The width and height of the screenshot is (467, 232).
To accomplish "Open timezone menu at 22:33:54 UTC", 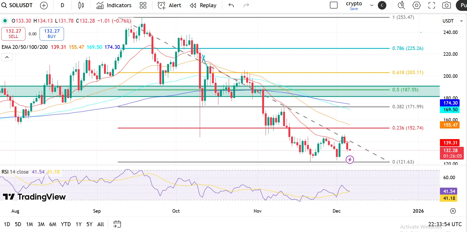I will coord(445,224).
